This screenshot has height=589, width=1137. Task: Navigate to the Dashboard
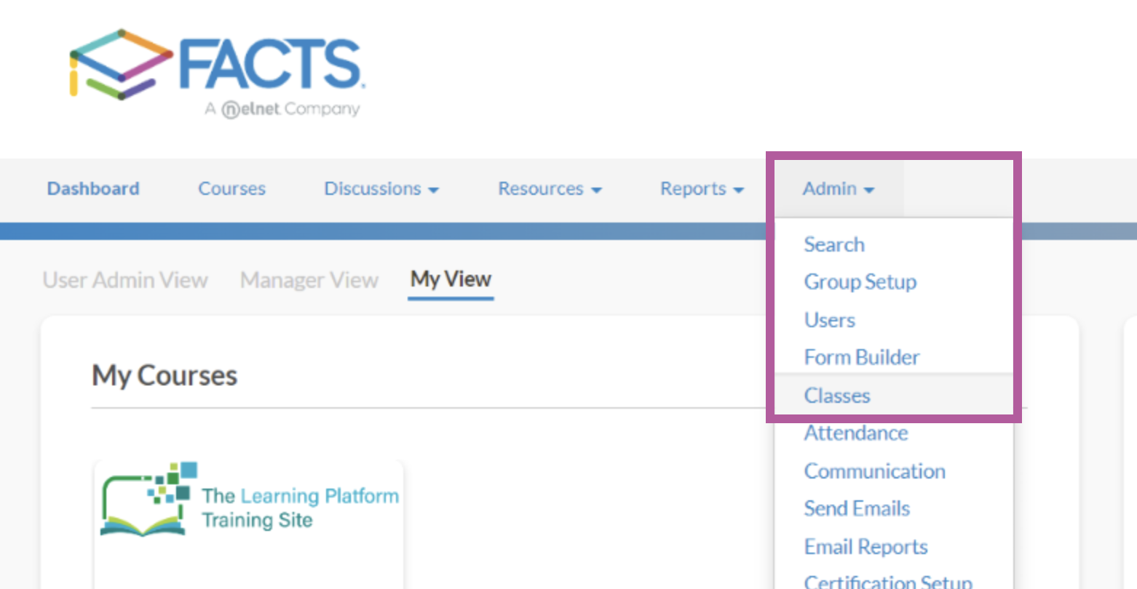(93, 188)
